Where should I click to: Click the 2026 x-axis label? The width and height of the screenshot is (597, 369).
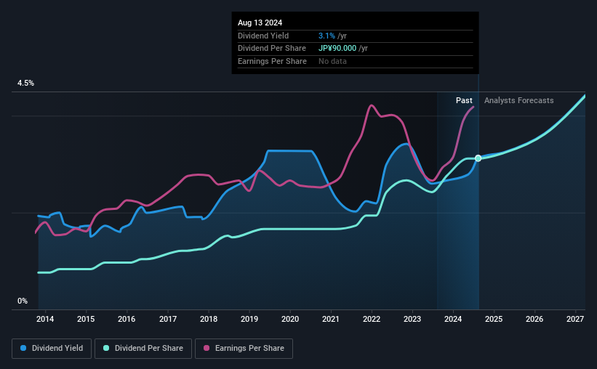click(534, 319)
